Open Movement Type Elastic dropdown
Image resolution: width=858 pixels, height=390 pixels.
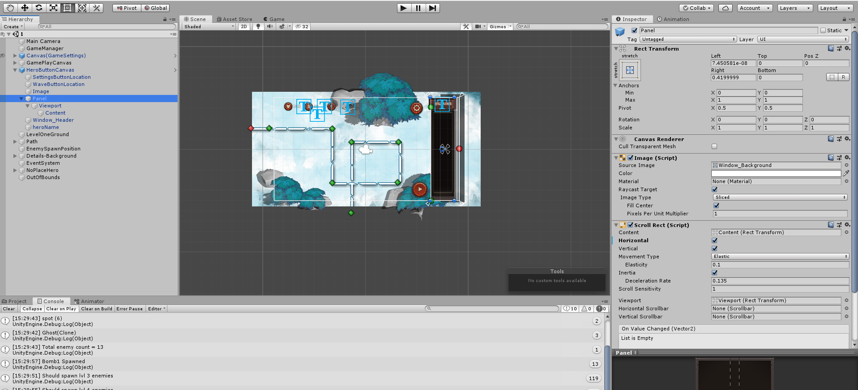click(780, 257)
